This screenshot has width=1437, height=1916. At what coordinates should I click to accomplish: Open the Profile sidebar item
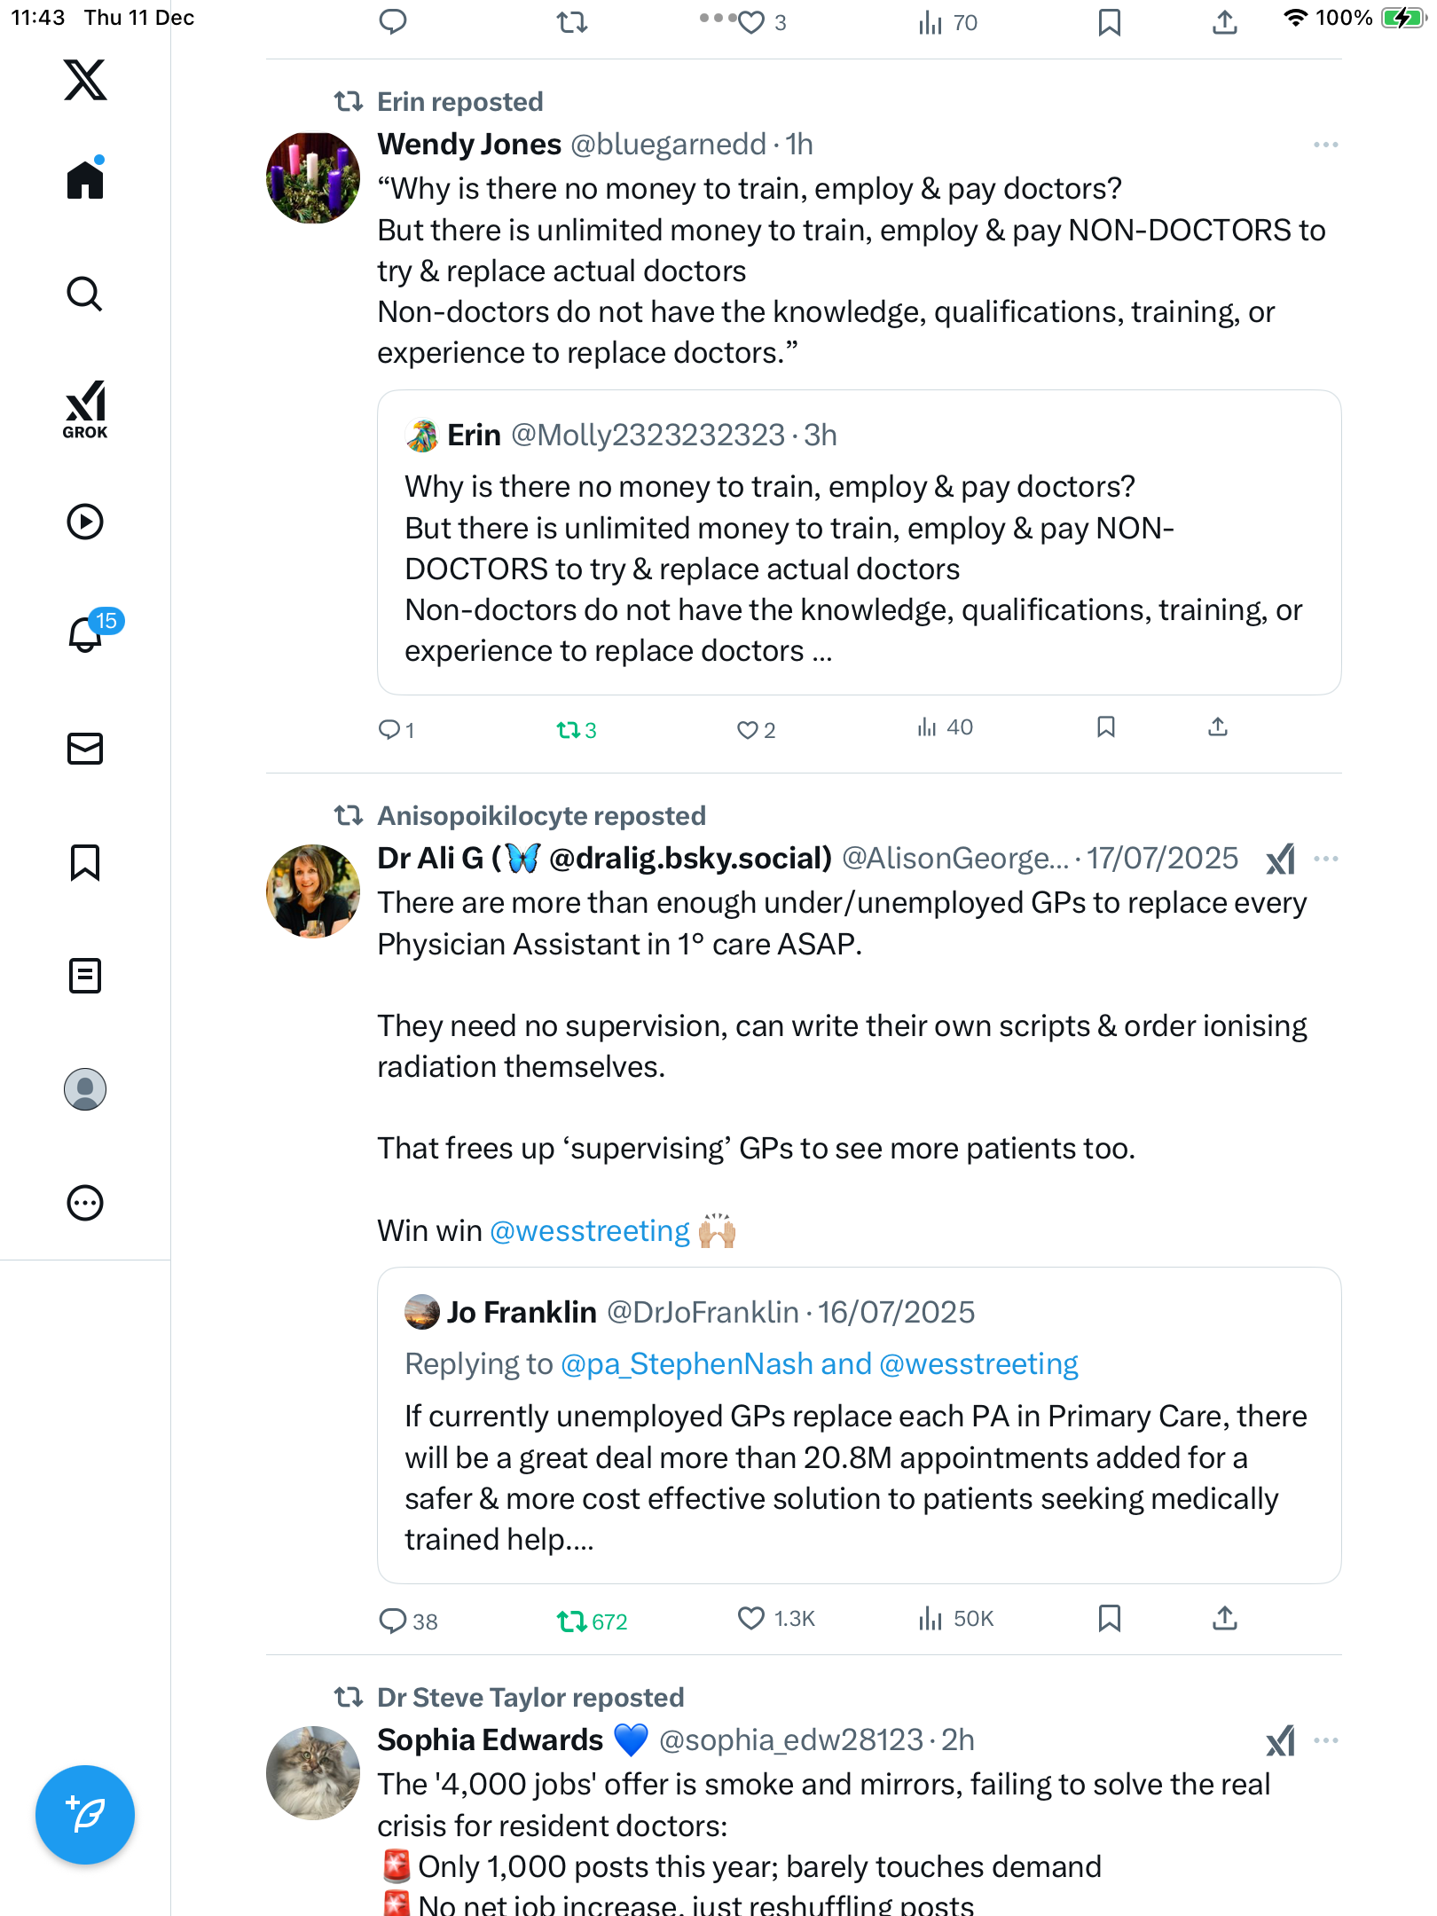[85, 1089]
